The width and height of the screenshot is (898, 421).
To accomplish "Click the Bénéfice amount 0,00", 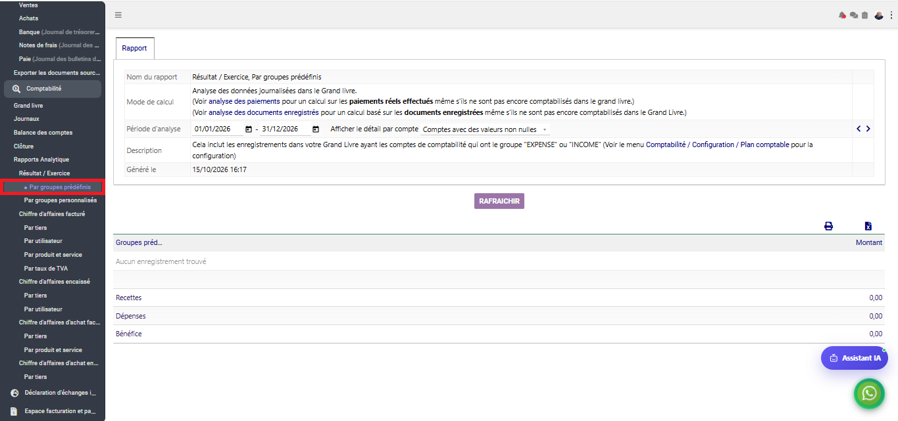I will pyautogui.click(x=876, y=334).
